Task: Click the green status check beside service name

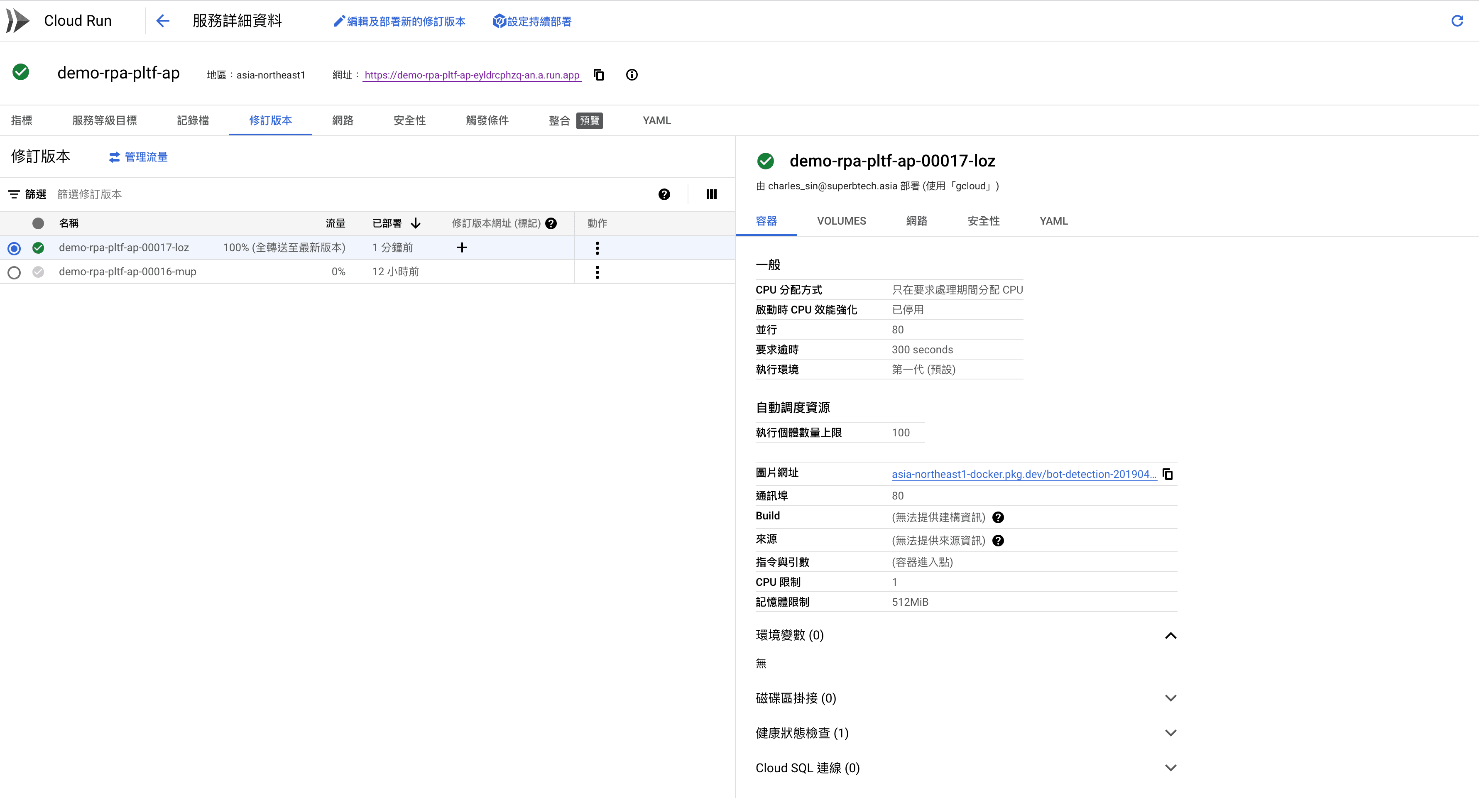Action: [x=21, y=72]
